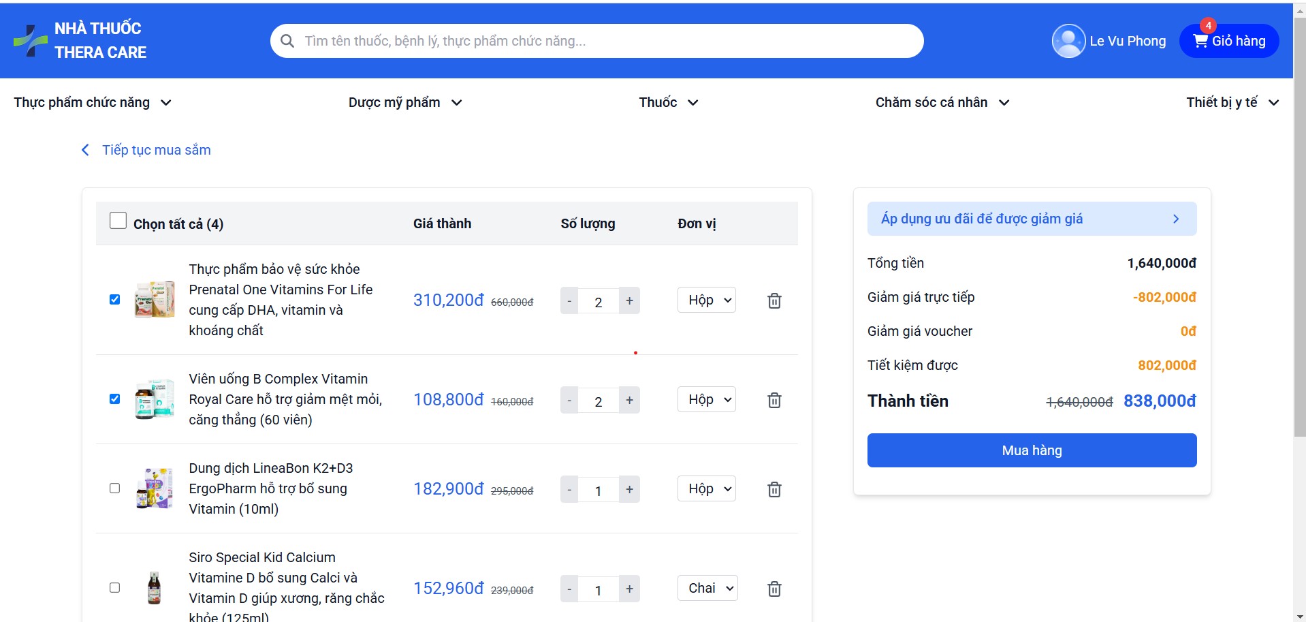Decrease quantity of LineaBon K2+D3
Image resolution: width=1306 pixels, height=622 pixels.
[x=569, y=489]
